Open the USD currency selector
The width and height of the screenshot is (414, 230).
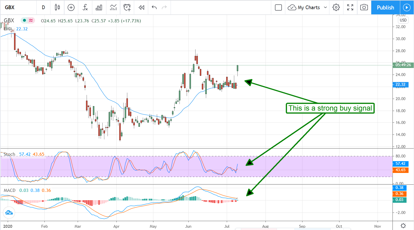pyautogui.click(x=403, y=20)
